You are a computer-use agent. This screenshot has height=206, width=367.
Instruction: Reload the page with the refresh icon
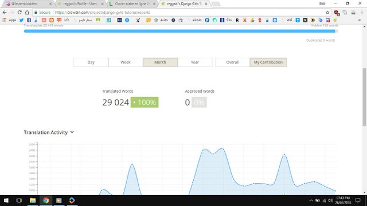(x=19, y=13)
